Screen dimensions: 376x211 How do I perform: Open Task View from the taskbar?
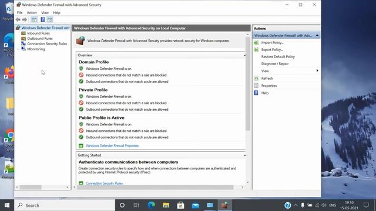coord(136,205)
